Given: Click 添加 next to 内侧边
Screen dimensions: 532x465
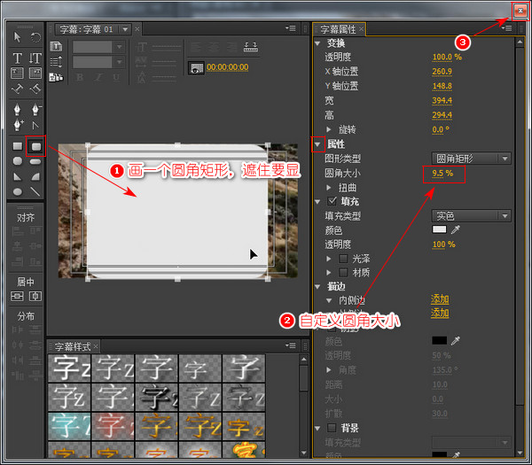Looking at the screenshot, I should (440, 299).
